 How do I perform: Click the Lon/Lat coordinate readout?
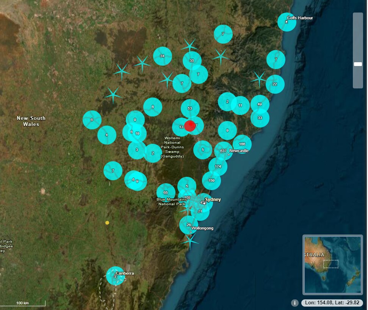[x=333, y=303]
